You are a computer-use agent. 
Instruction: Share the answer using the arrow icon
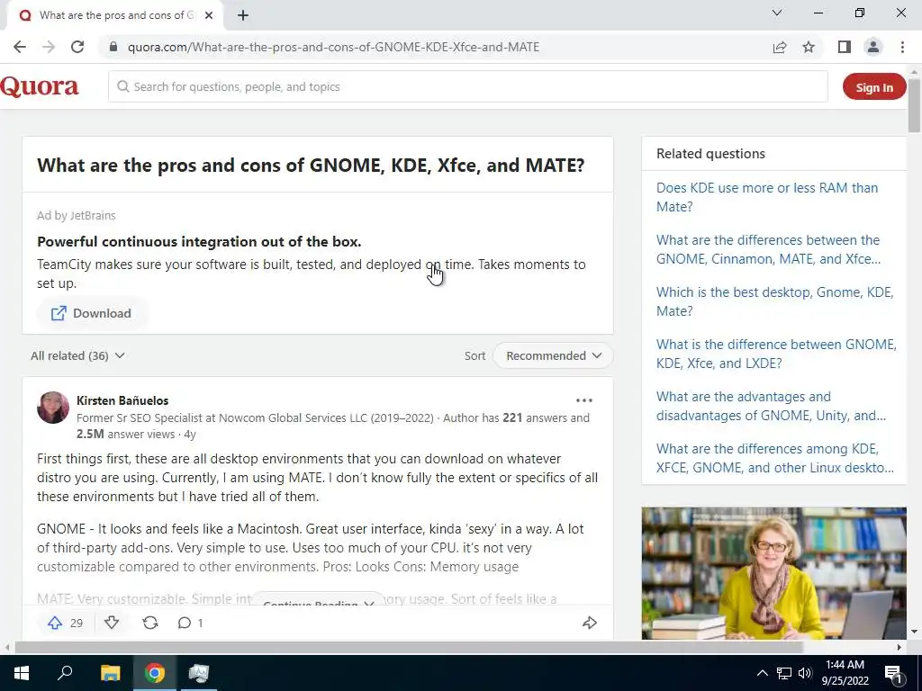(589, 623)
